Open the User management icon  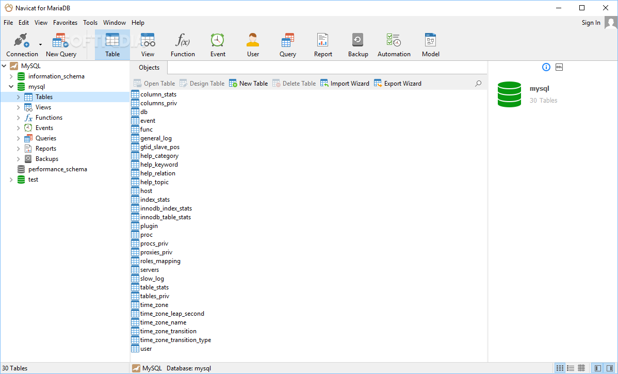click(253, 45)
